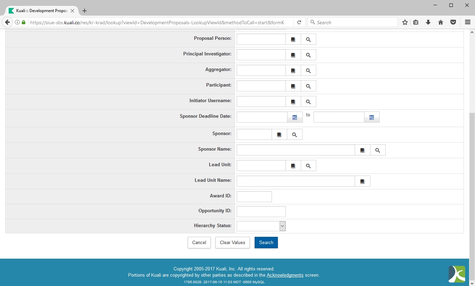Click the Search button
The image size is (475, 286).
click(x=266, y=242)
